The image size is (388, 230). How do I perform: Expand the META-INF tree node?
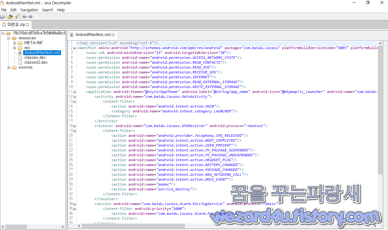(x=14, y=43)
